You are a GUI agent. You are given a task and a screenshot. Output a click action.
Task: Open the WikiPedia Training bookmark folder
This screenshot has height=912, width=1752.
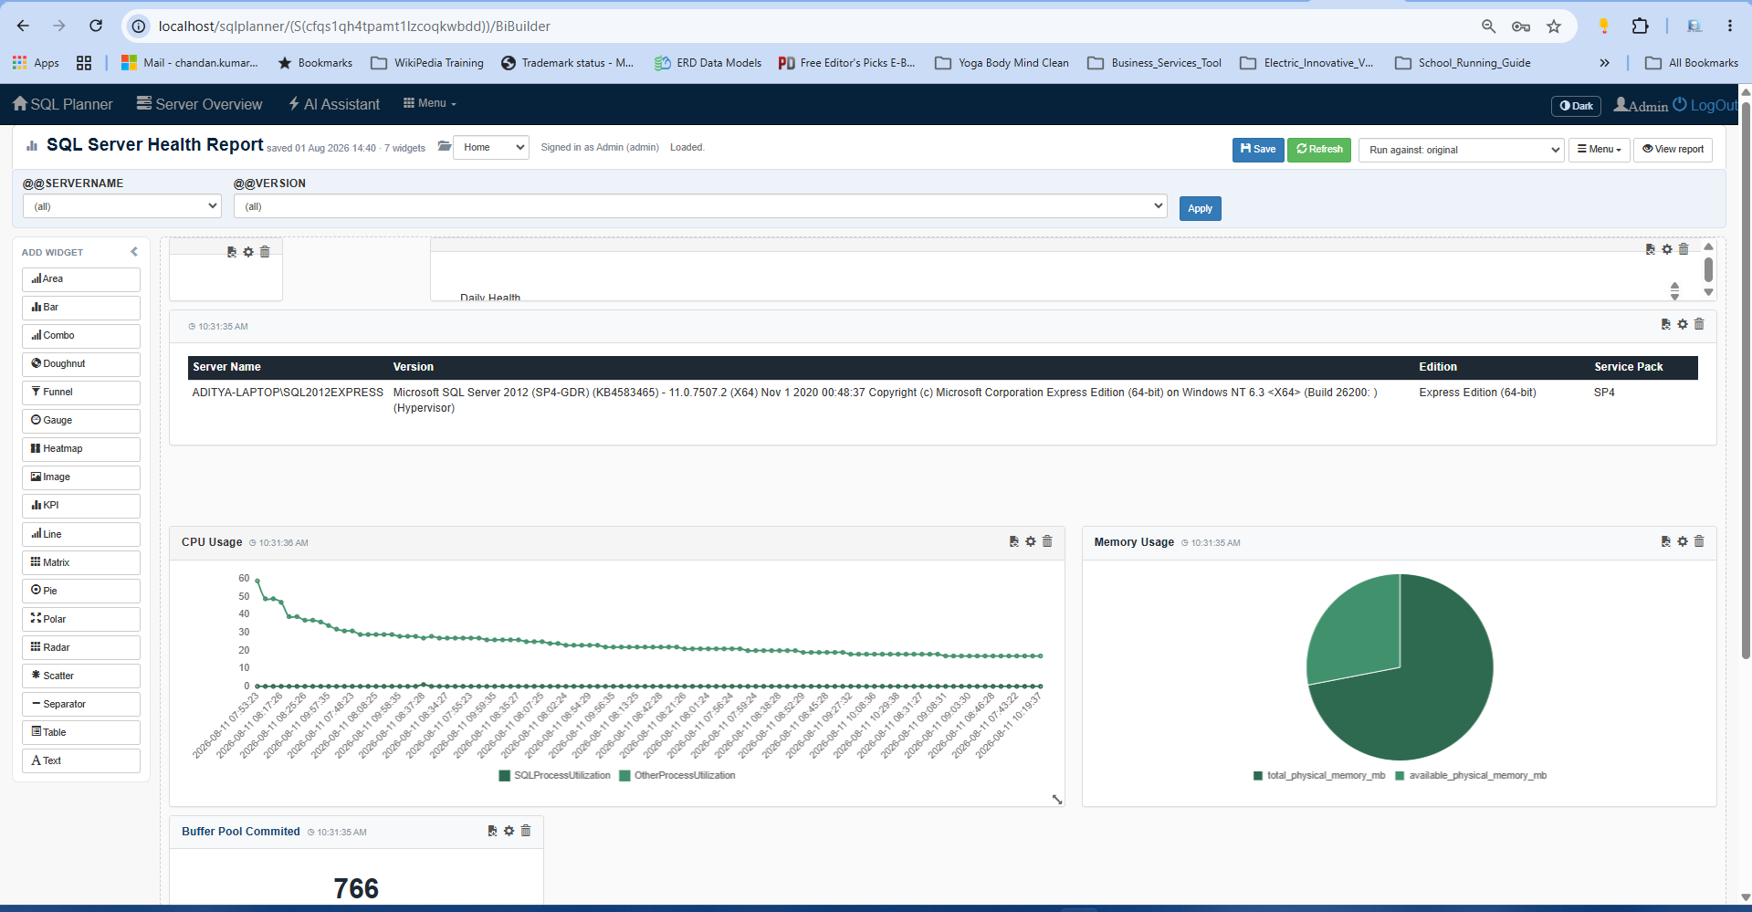point(427,63)
